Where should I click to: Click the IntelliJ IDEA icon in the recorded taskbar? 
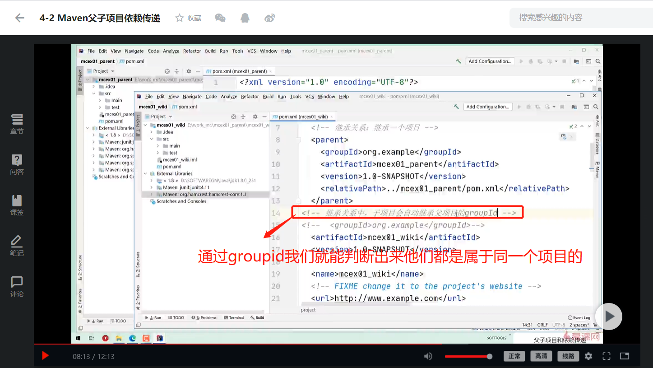pos(160,338)
